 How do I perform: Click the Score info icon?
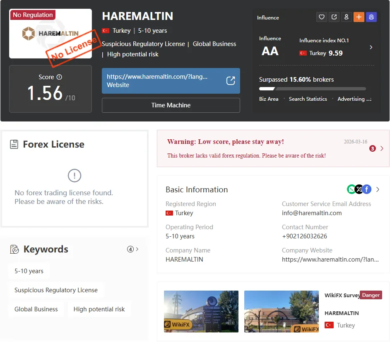[59, 77]
